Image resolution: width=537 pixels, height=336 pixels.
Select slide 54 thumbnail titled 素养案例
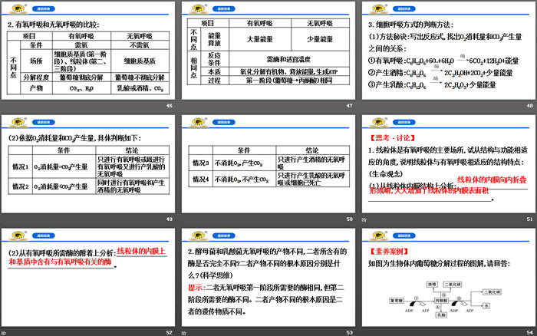point(448,277)
